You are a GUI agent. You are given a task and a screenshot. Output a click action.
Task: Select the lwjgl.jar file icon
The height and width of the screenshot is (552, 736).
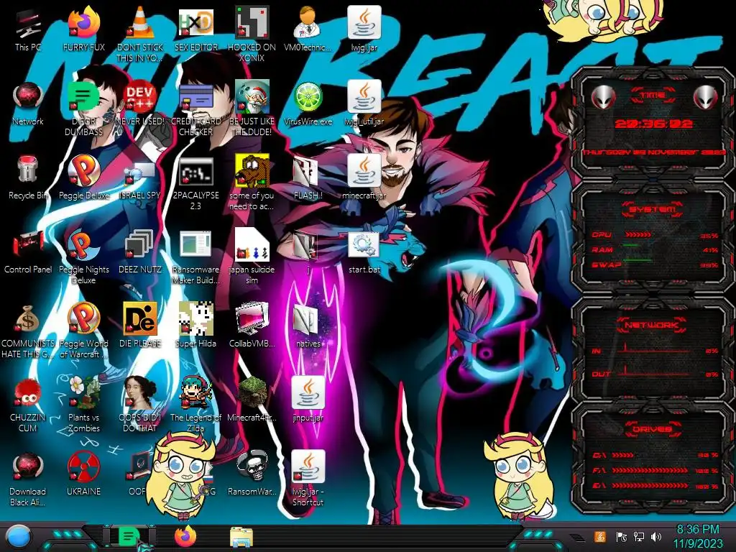pos(364,22)
